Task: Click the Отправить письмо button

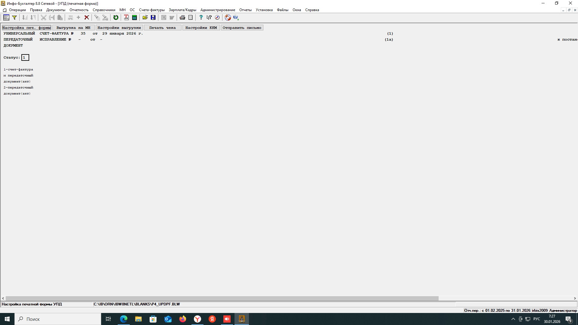Action: click(242, 28)
